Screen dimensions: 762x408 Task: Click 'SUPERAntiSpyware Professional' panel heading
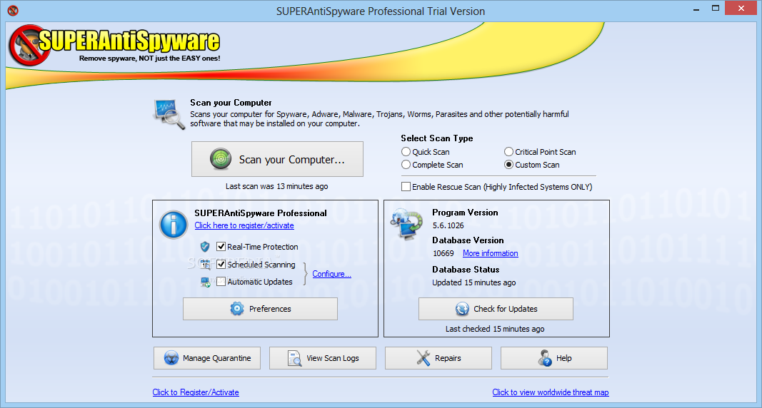(x=261, y=213)
